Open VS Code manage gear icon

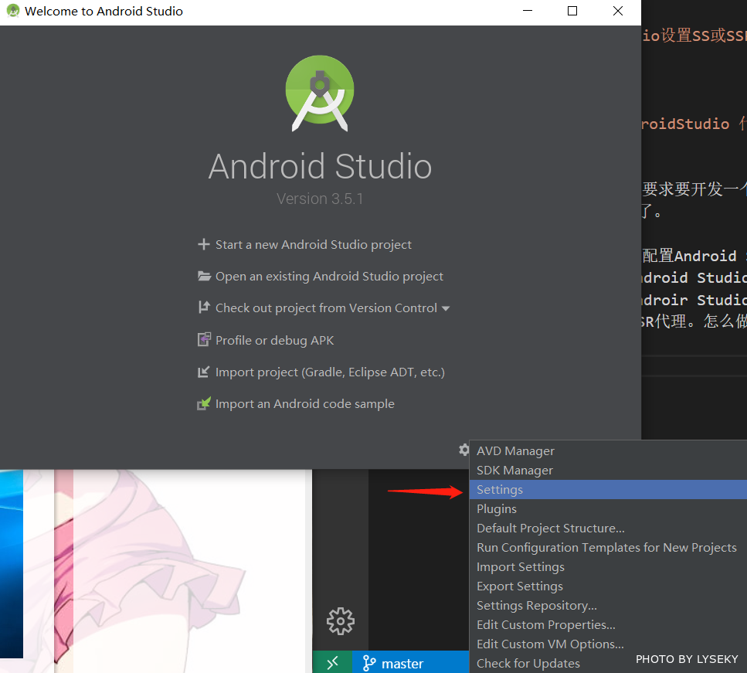pos(340,621)
